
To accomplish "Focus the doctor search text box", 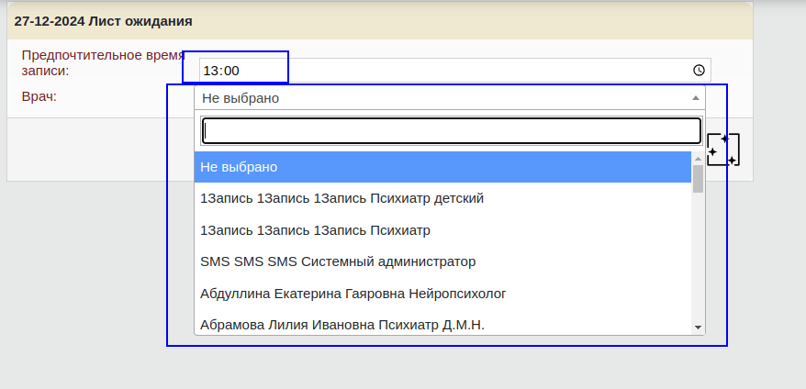I will coord(451,130).
